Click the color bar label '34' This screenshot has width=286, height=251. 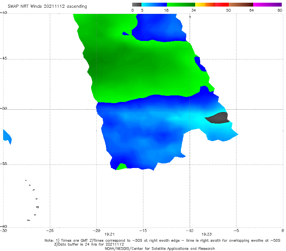coord(194,10)
